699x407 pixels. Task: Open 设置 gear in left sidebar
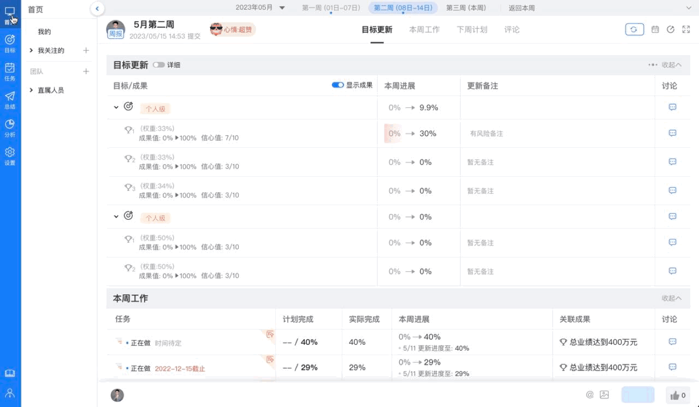coord(10,156)
